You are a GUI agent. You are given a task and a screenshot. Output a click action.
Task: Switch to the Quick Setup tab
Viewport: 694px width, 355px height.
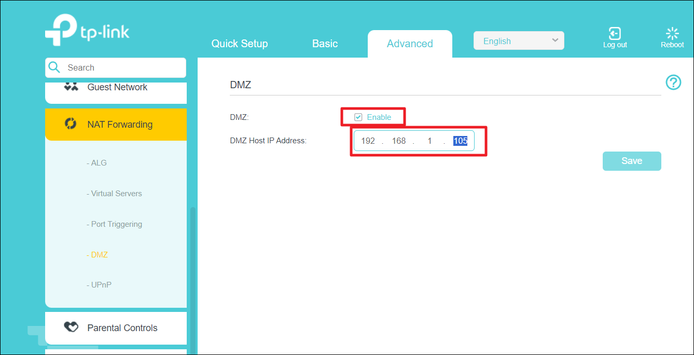click(x=240, y=44)
